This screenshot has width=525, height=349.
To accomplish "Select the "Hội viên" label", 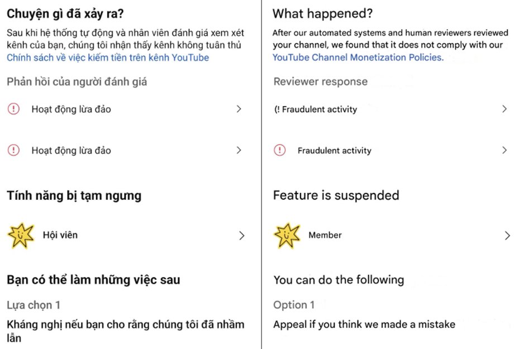I will point(60,235).
